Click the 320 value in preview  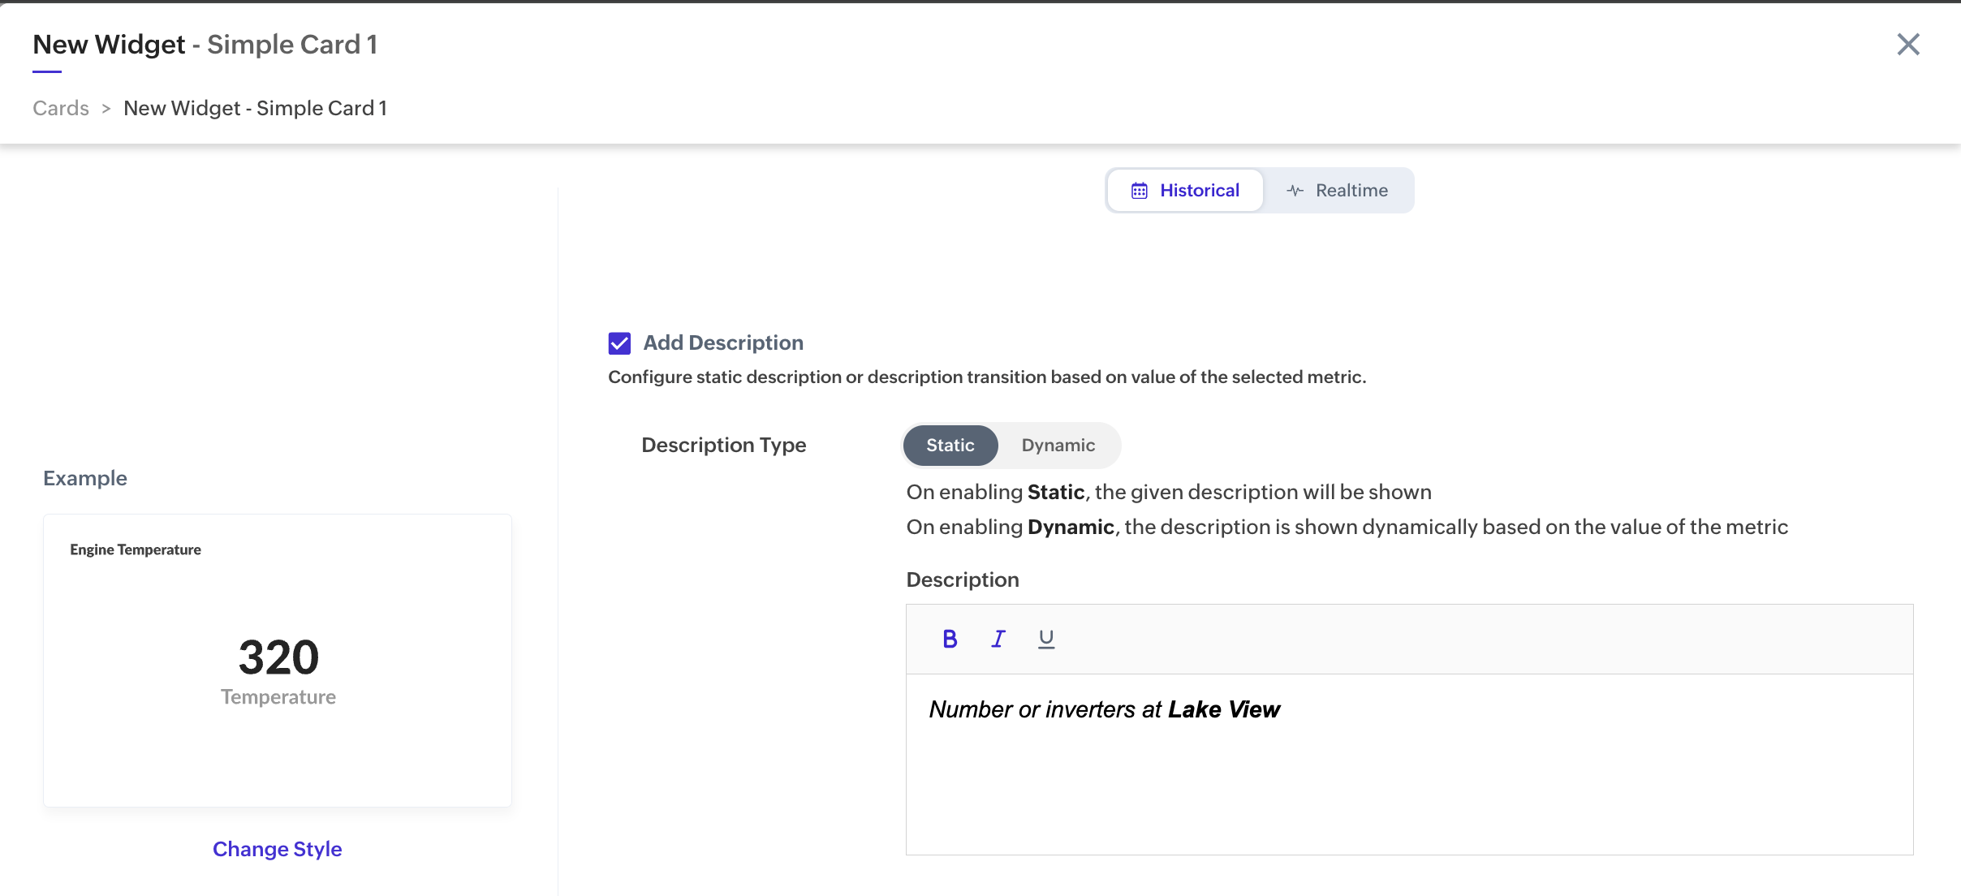(278, 657)
